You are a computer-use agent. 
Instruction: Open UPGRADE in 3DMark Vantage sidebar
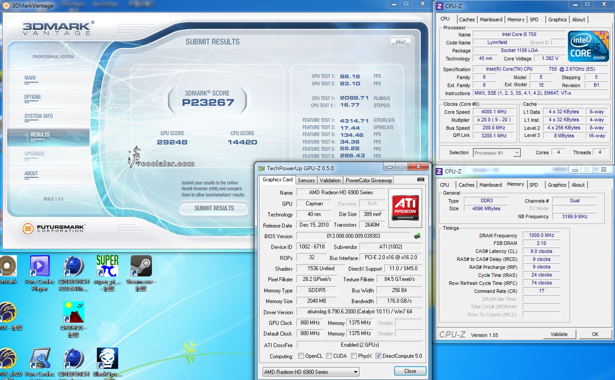pos(34,154)
